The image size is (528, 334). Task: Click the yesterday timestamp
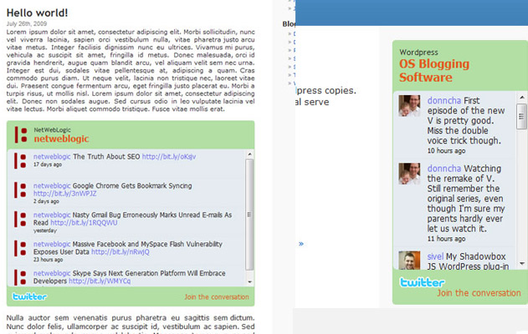[45, 230]
